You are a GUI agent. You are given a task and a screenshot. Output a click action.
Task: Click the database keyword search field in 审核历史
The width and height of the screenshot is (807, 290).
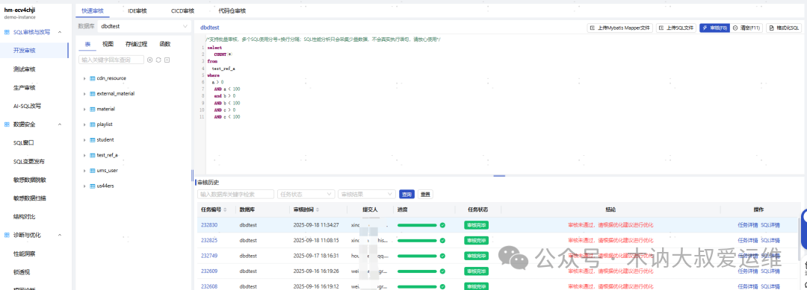point(235,195)
